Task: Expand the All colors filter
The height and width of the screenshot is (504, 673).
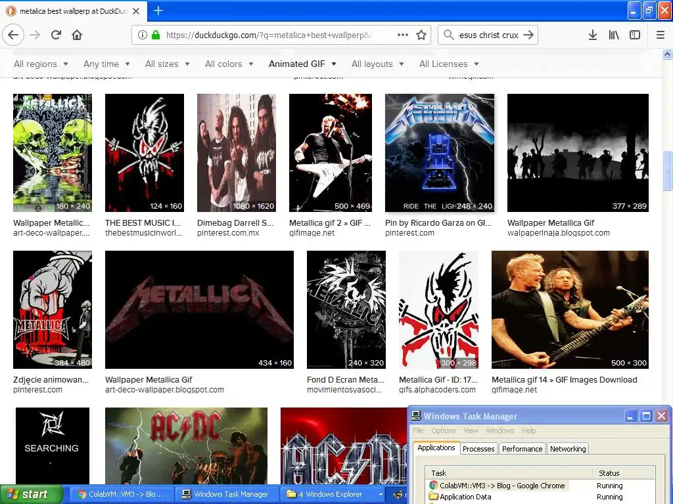Action: [x=229, y=64]
